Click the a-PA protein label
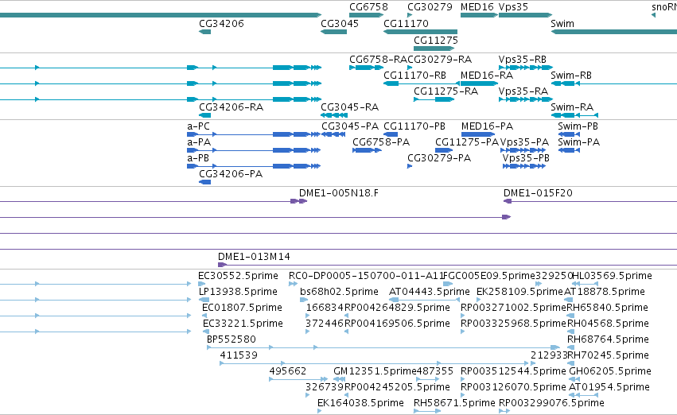This screenshot has height=415, width=677. tap(199, 142)
